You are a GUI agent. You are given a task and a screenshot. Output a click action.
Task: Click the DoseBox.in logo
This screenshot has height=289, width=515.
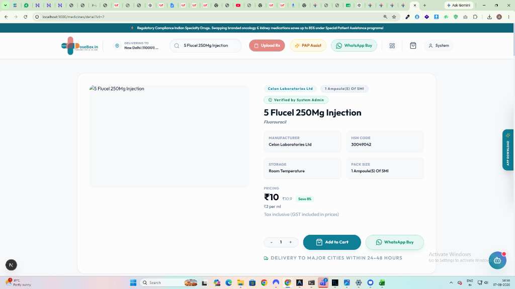point(79,46)
